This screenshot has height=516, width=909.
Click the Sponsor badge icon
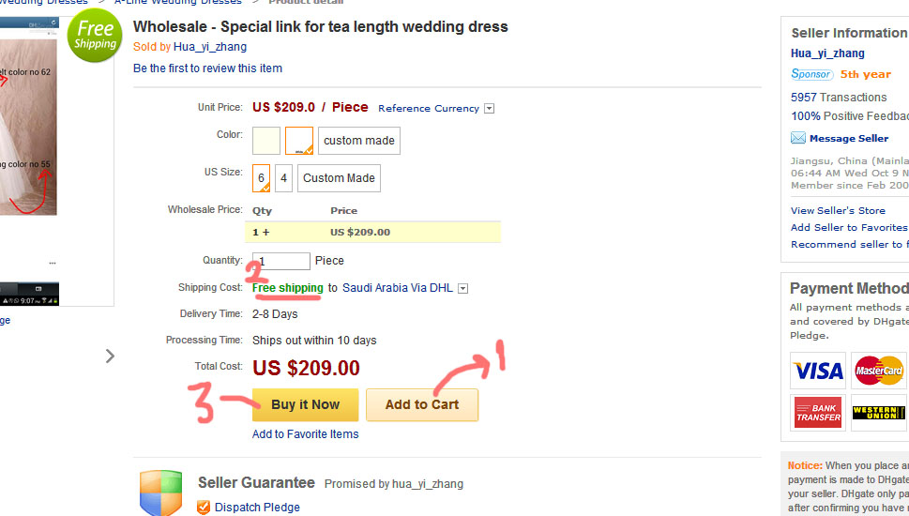(x=811, y=74)
